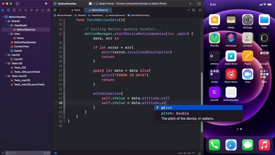Open the library with the plus button
This screenshot has width=275, height=155.
tap(190, 3)
